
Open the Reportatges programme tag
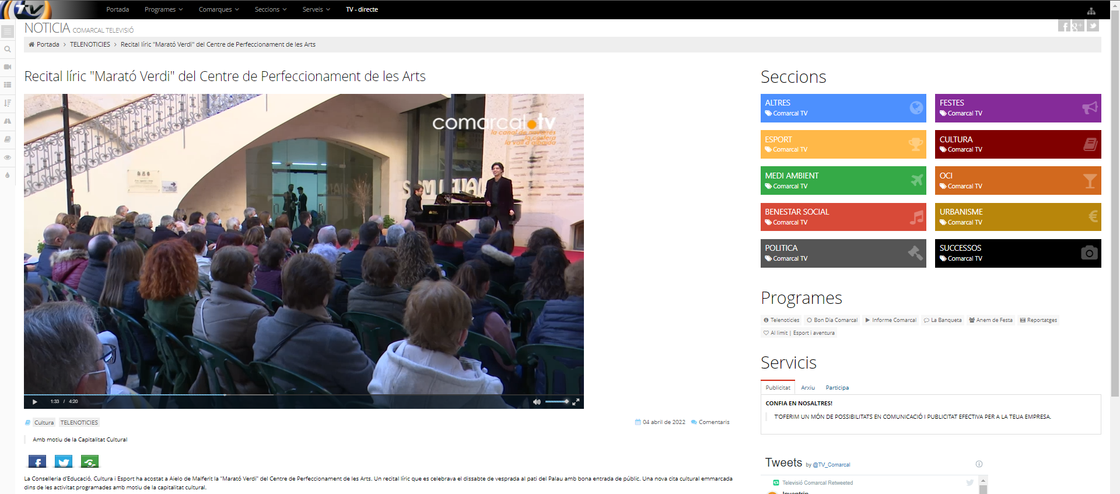(x=1038, y=320)
